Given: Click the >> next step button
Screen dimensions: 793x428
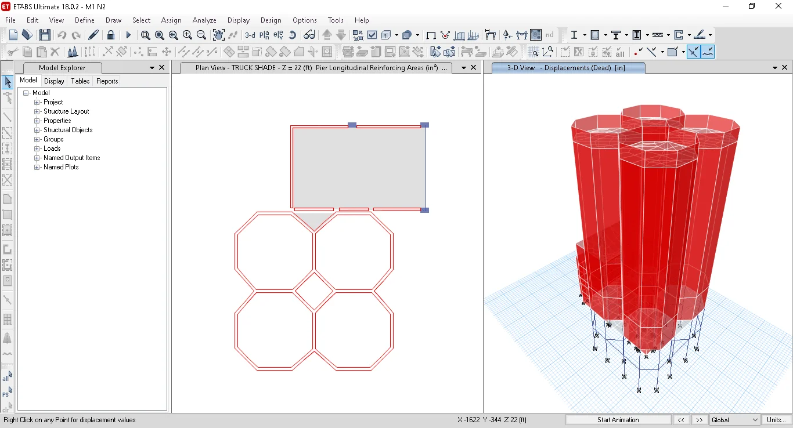Looking at the screenshot, I should (700, 420).
